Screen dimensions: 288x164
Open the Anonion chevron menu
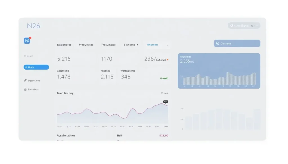pos(168,45)
